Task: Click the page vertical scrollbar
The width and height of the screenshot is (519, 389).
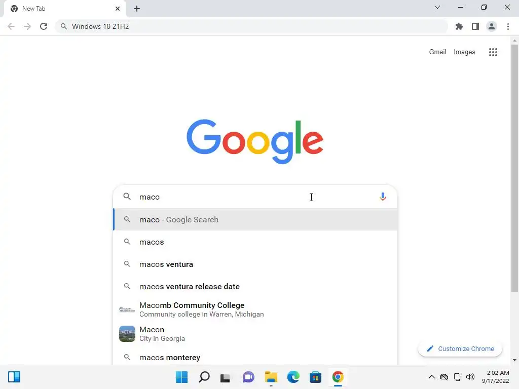Action: (x=514, y=168)
